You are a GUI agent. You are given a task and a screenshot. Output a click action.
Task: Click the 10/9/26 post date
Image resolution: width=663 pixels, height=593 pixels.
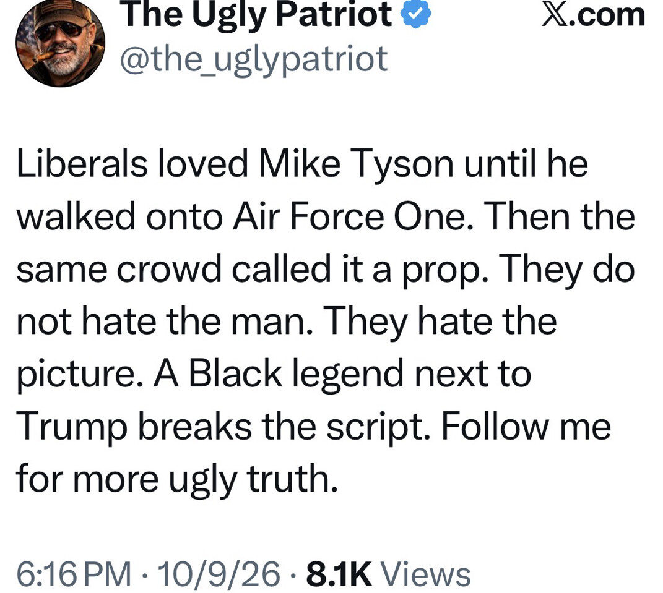[218, 574]
